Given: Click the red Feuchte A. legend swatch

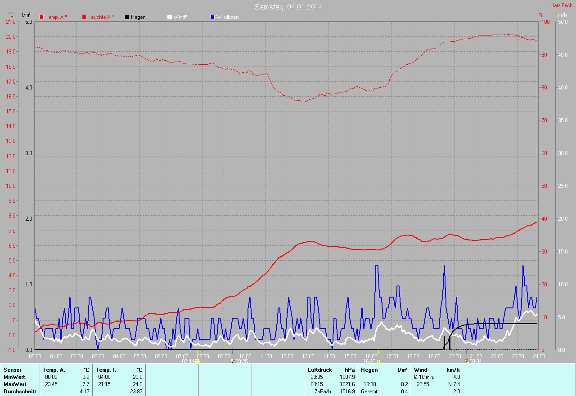Looking at the screenshot, I should [84, 17].
